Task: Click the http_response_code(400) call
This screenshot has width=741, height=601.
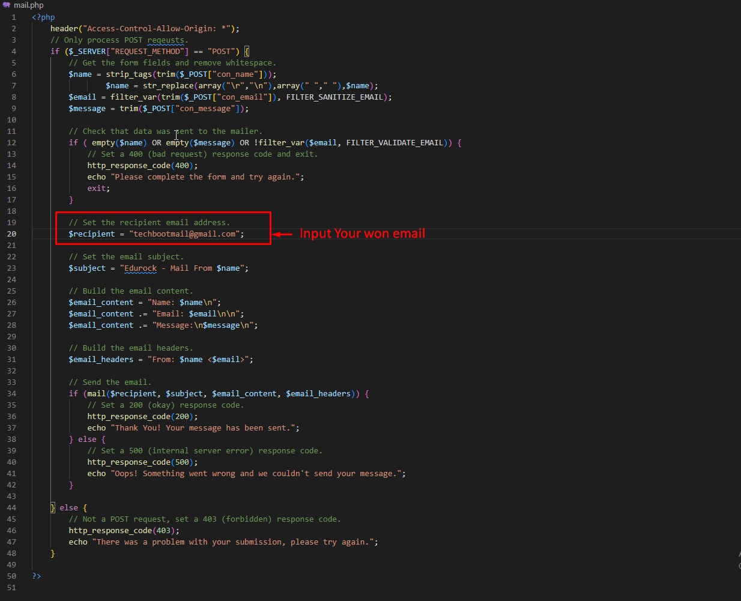Action: pos(142,166)
